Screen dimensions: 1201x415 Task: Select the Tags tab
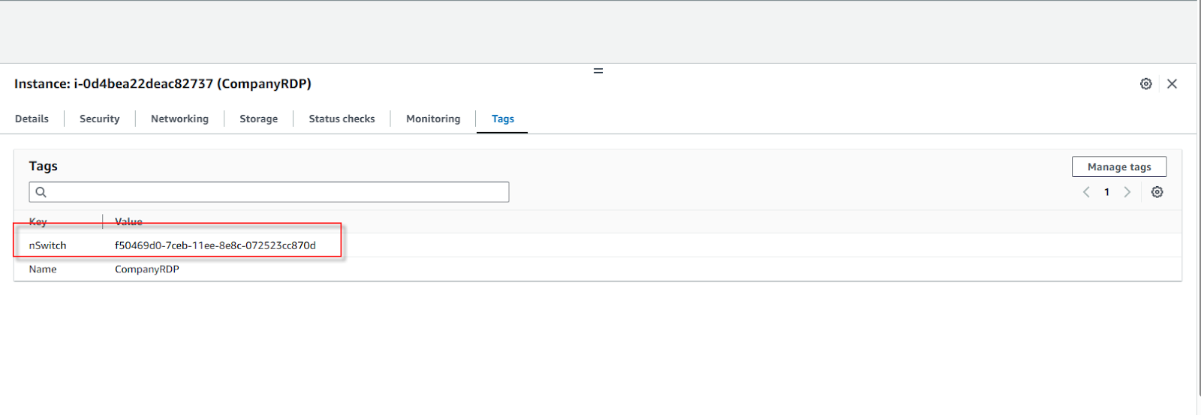pyautogui.click(x=503, y=119)
